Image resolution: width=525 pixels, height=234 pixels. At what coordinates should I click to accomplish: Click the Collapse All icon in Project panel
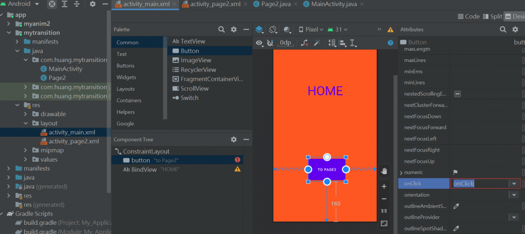77,4
